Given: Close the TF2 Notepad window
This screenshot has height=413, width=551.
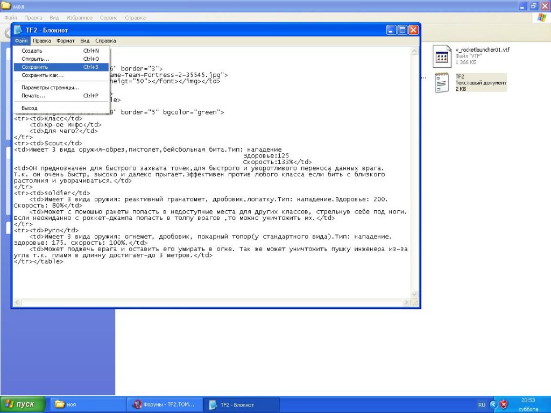Looking at the screenshot, I should (x=413, y=30).
